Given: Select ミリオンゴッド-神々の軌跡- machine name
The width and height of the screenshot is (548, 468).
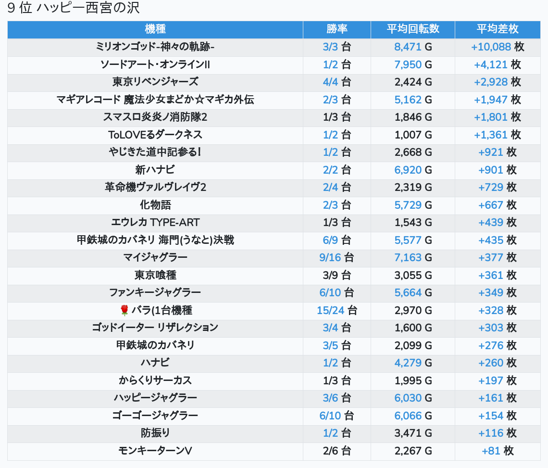Looking at the screenshot, I should 155,47.
